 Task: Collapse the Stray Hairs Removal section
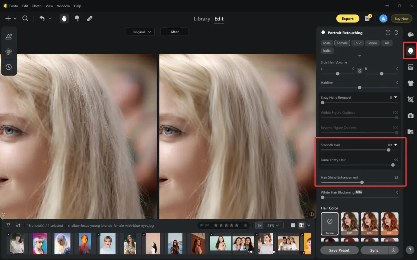[395, 98]
